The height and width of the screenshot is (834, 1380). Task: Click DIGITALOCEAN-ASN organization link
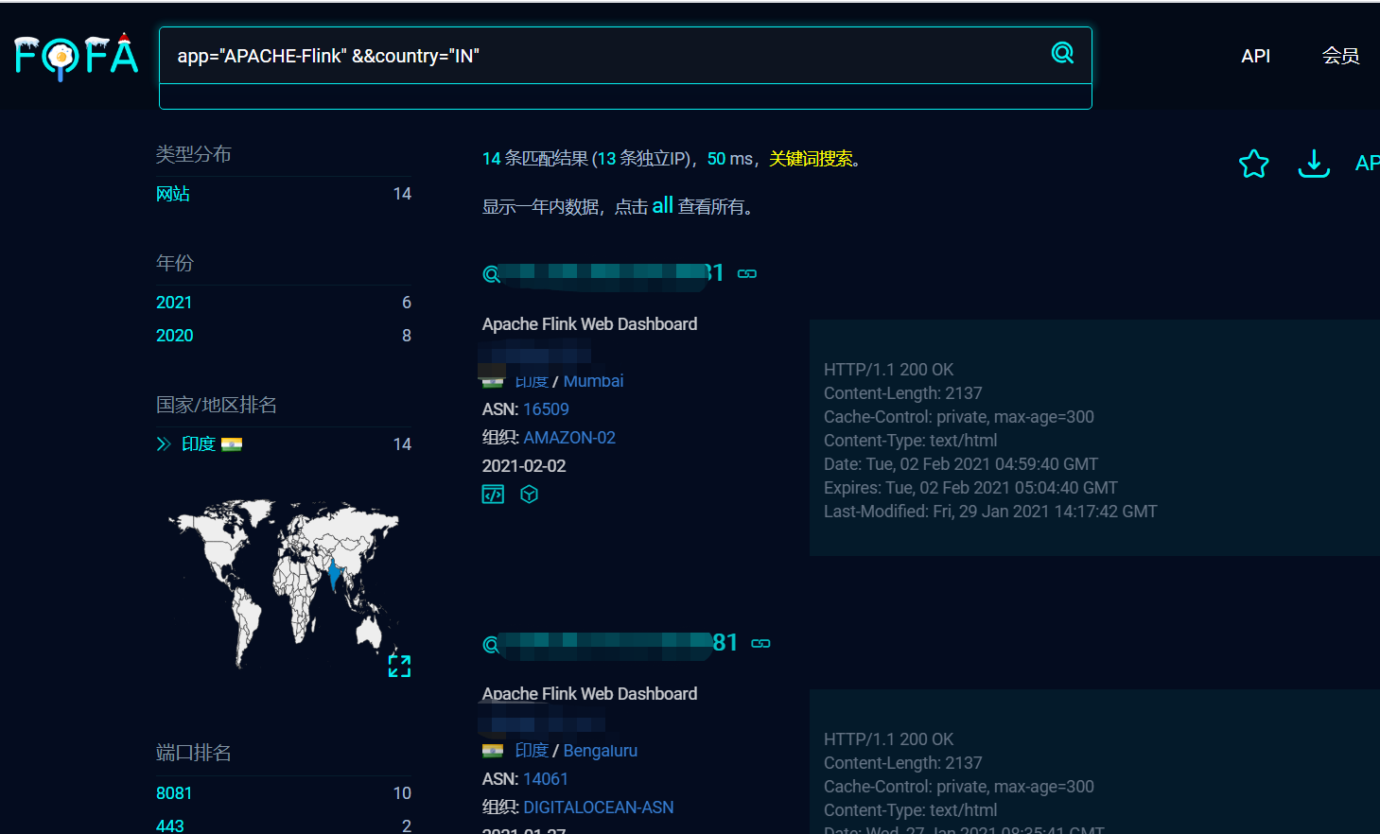pos(599,808)
